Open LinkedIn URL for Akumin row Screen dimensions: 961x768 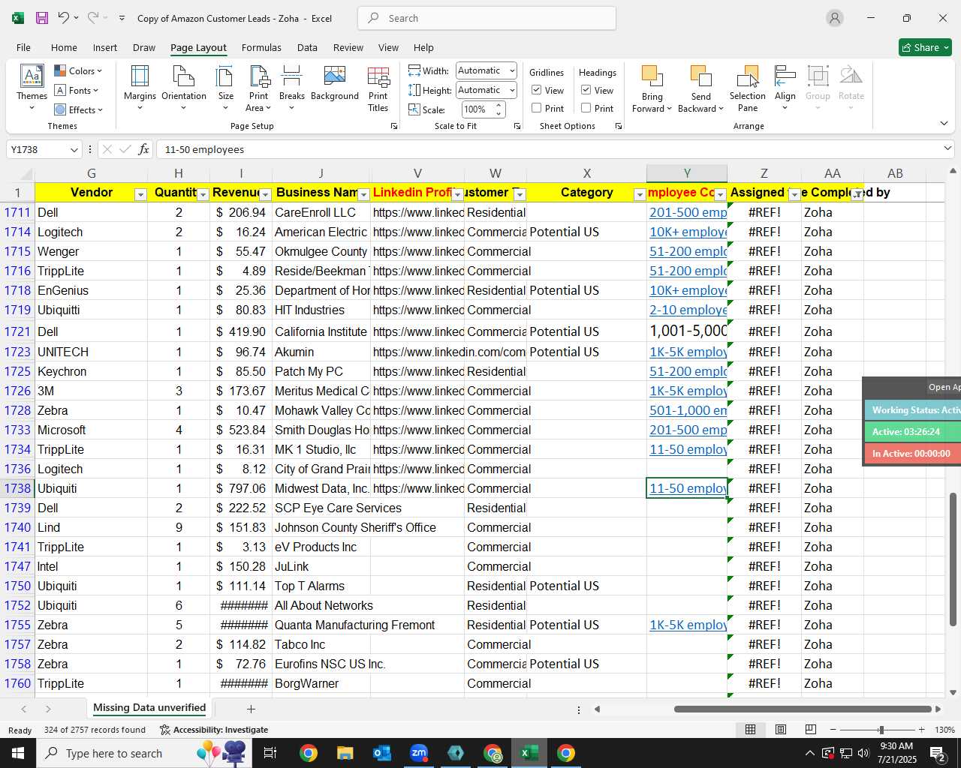pyautogui.click(x=449, y=352)
